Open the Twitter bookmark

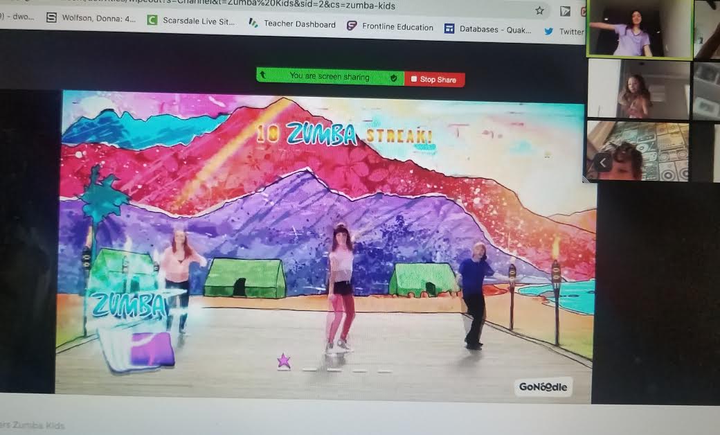coord(564,31)
